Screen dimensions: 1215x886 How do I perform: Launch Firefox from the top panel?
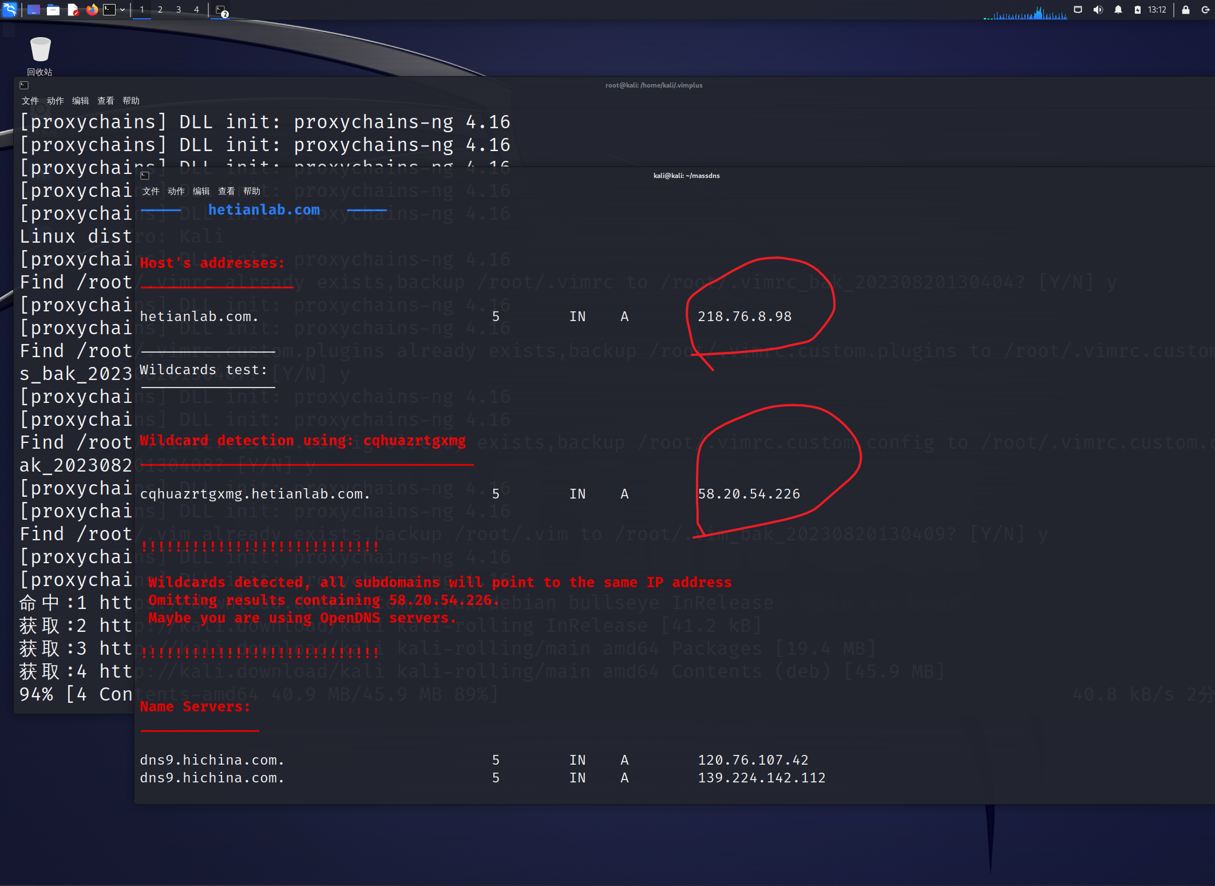click(92, 10)
